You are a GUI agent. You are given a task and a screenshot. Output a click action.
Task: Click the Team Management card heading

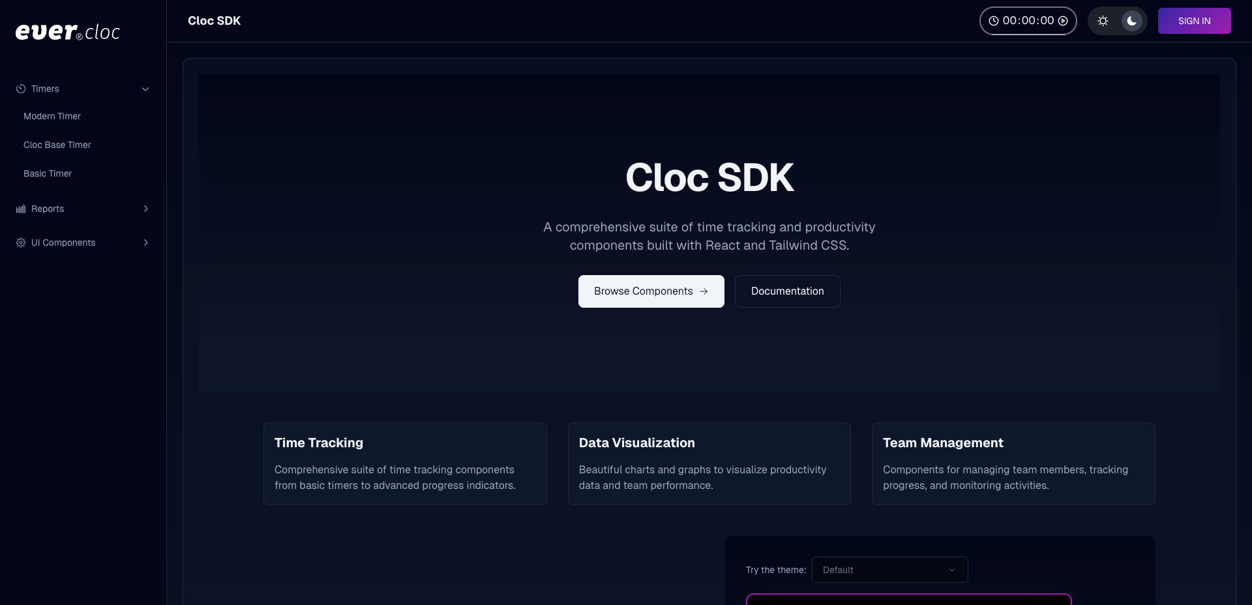pyautogui.click(x=943, y=443)
